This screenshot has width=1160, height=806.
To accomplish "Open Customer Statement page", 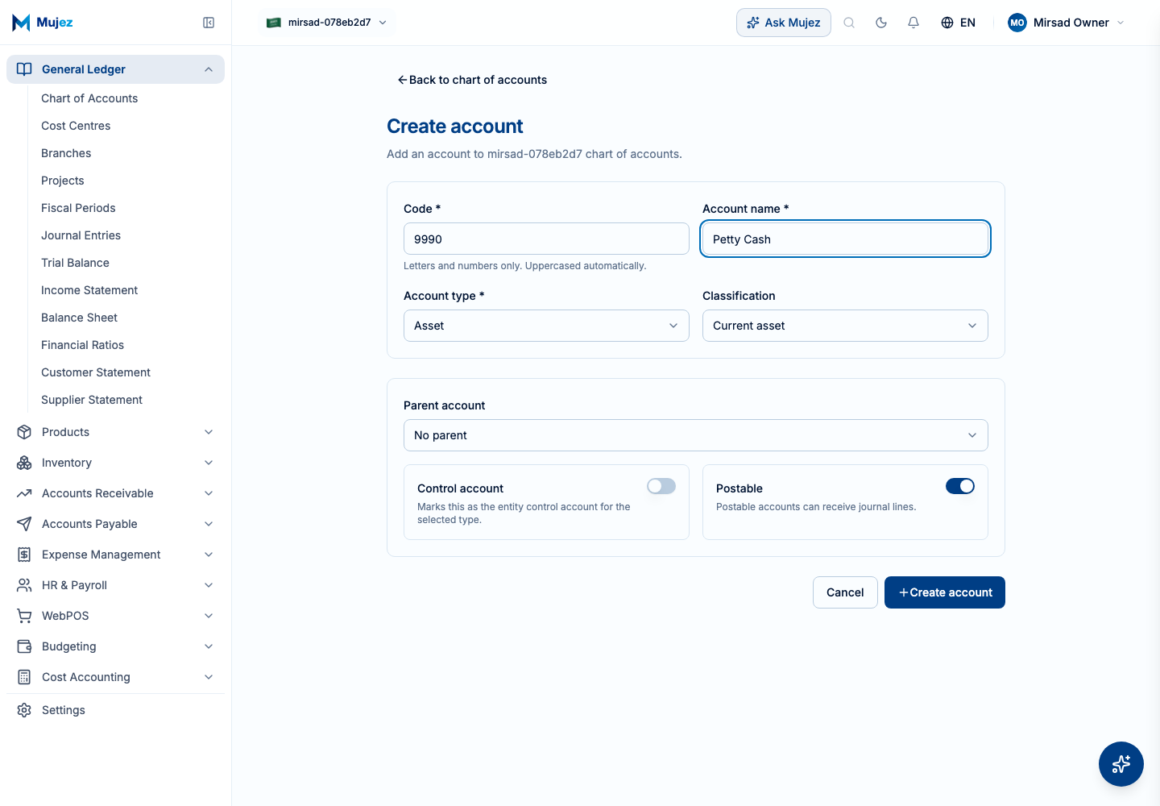I will click(x=96, y=372).
